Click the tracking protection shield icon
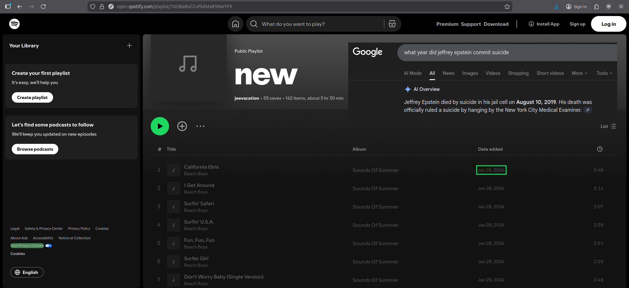The width and height of the screenshot is (629, 288). pyautogui.click(x=93, y=7)
